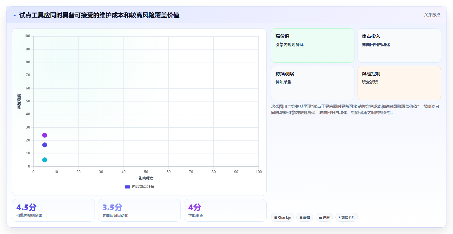The width and height of the screenshot is (453, 234).
Task: Click the indigo data point on the scatter chart
Action: (45, 145)
